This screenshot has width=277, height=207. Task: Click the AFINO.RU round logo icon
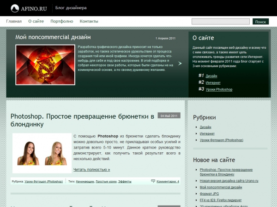15,8
